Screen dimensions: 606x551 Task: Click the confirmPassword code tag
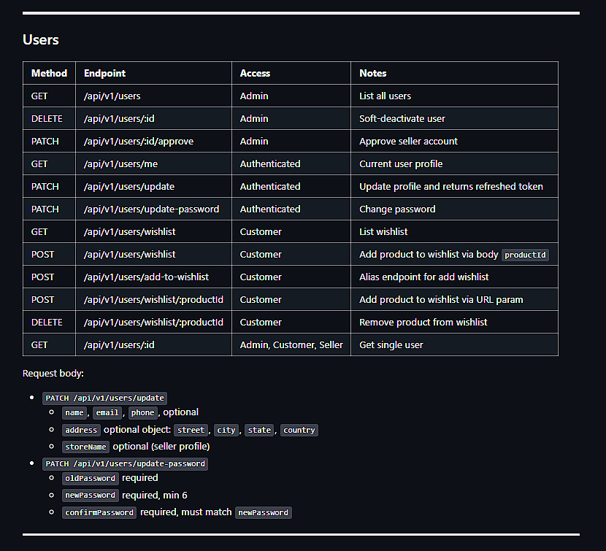tap(99, 512)
